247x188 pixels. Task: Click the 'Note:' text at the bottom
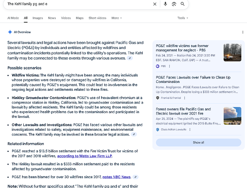tap(12, 186)
